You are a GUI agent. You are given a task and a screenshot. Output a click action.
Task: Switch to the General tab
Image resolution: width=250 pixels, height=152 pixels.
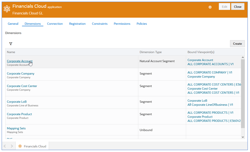pyautogui.click(x=13, y=24)
